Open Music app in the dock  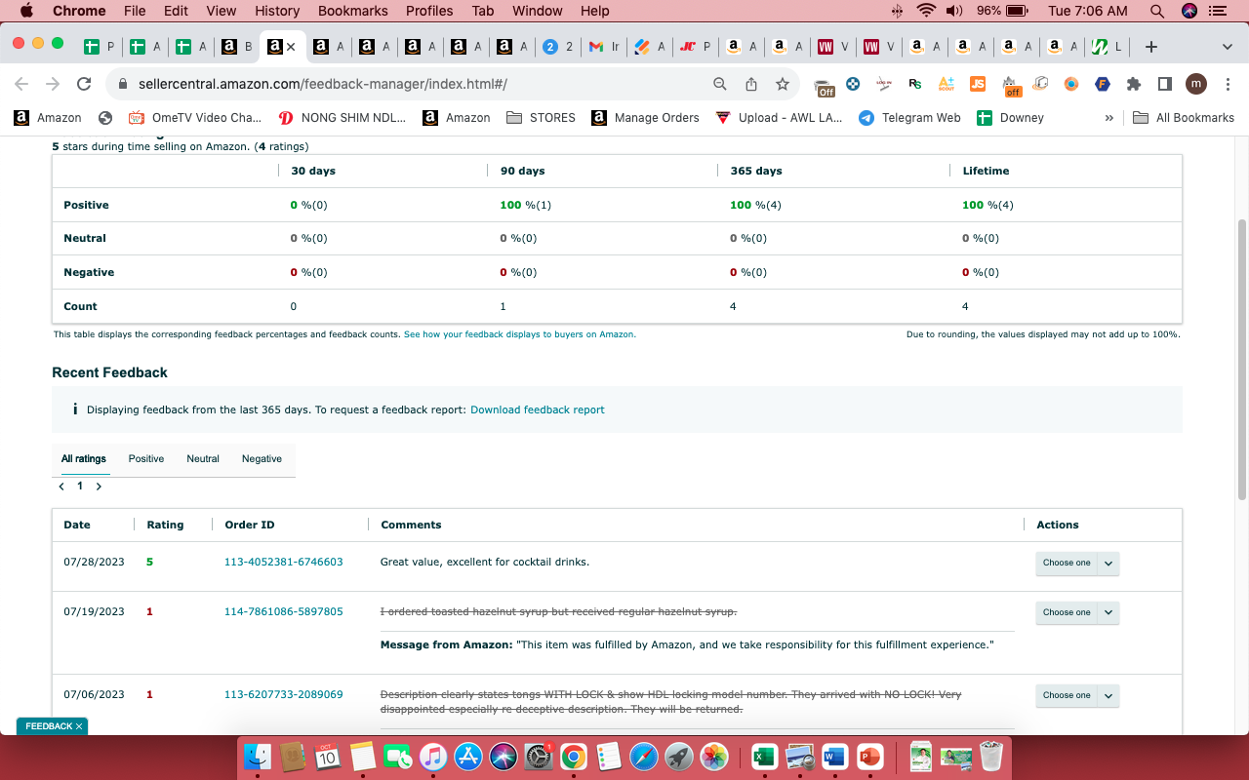(433, 756)
